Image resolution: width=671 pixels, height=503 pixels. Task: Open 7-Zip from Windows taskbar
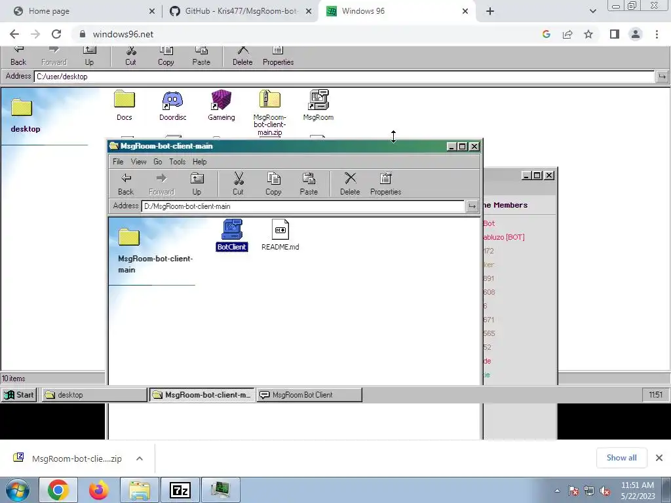click(180, 490)
